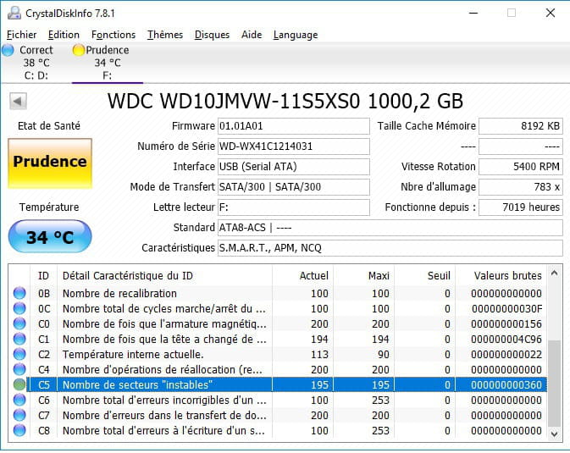Open the Language menu
The image size is (570, 453).
[x=296, y=35]
